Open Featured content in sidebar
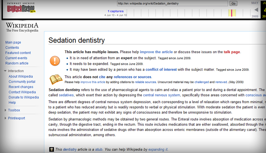The height and width of the screenshot is (153, 266). point(18,53)
